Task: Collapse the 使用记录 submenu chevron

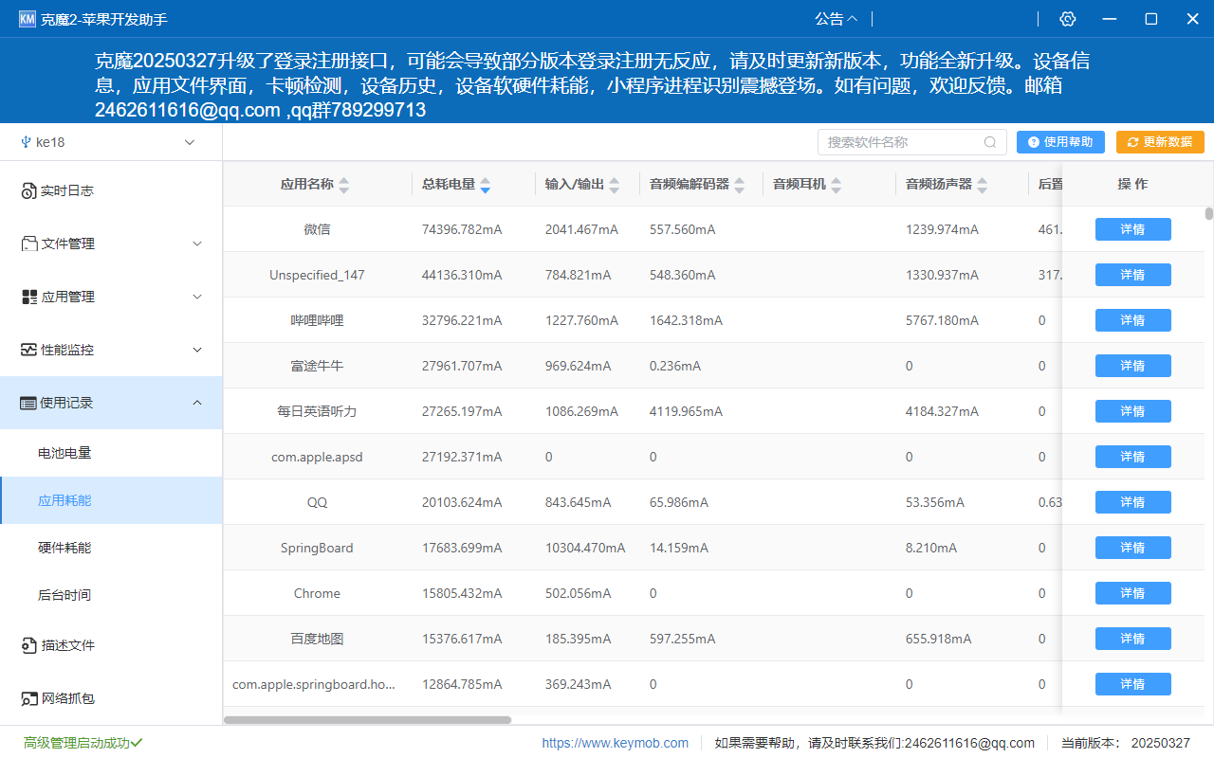Action: point(197,403)
